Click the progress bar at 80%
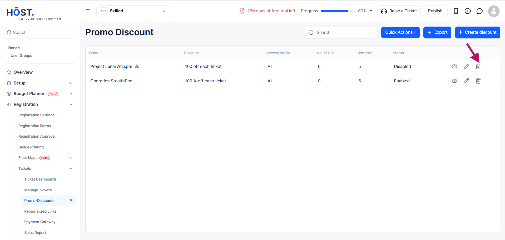 tap(338, 11)
